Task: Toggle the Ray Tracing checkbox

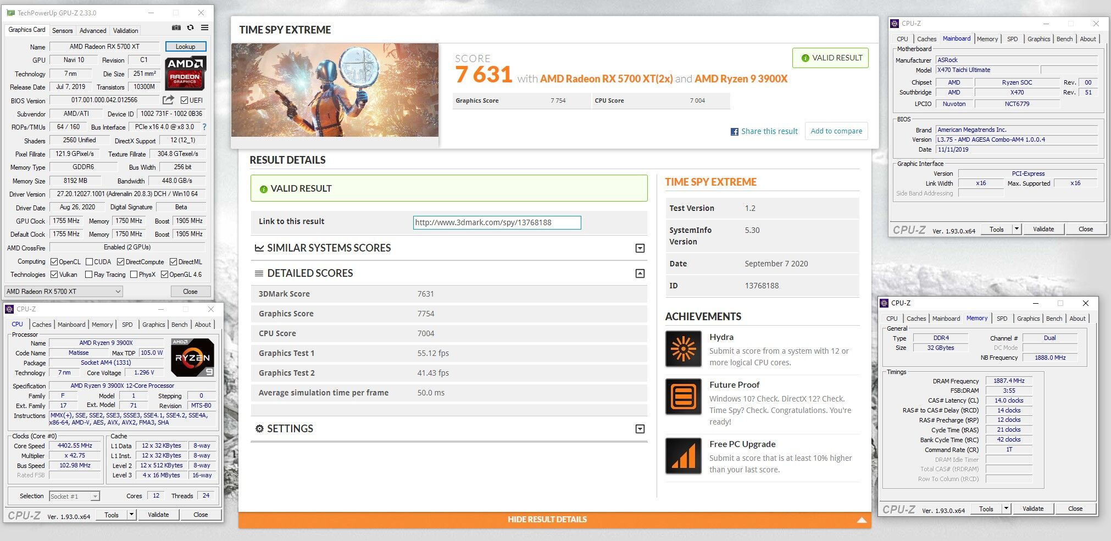Action: coord(89,275)
